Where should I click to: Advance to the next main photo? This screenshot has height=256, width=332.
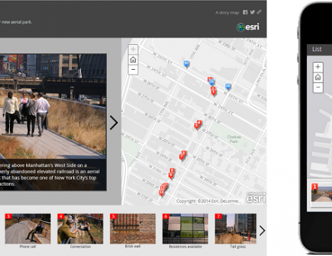point(114,123)
